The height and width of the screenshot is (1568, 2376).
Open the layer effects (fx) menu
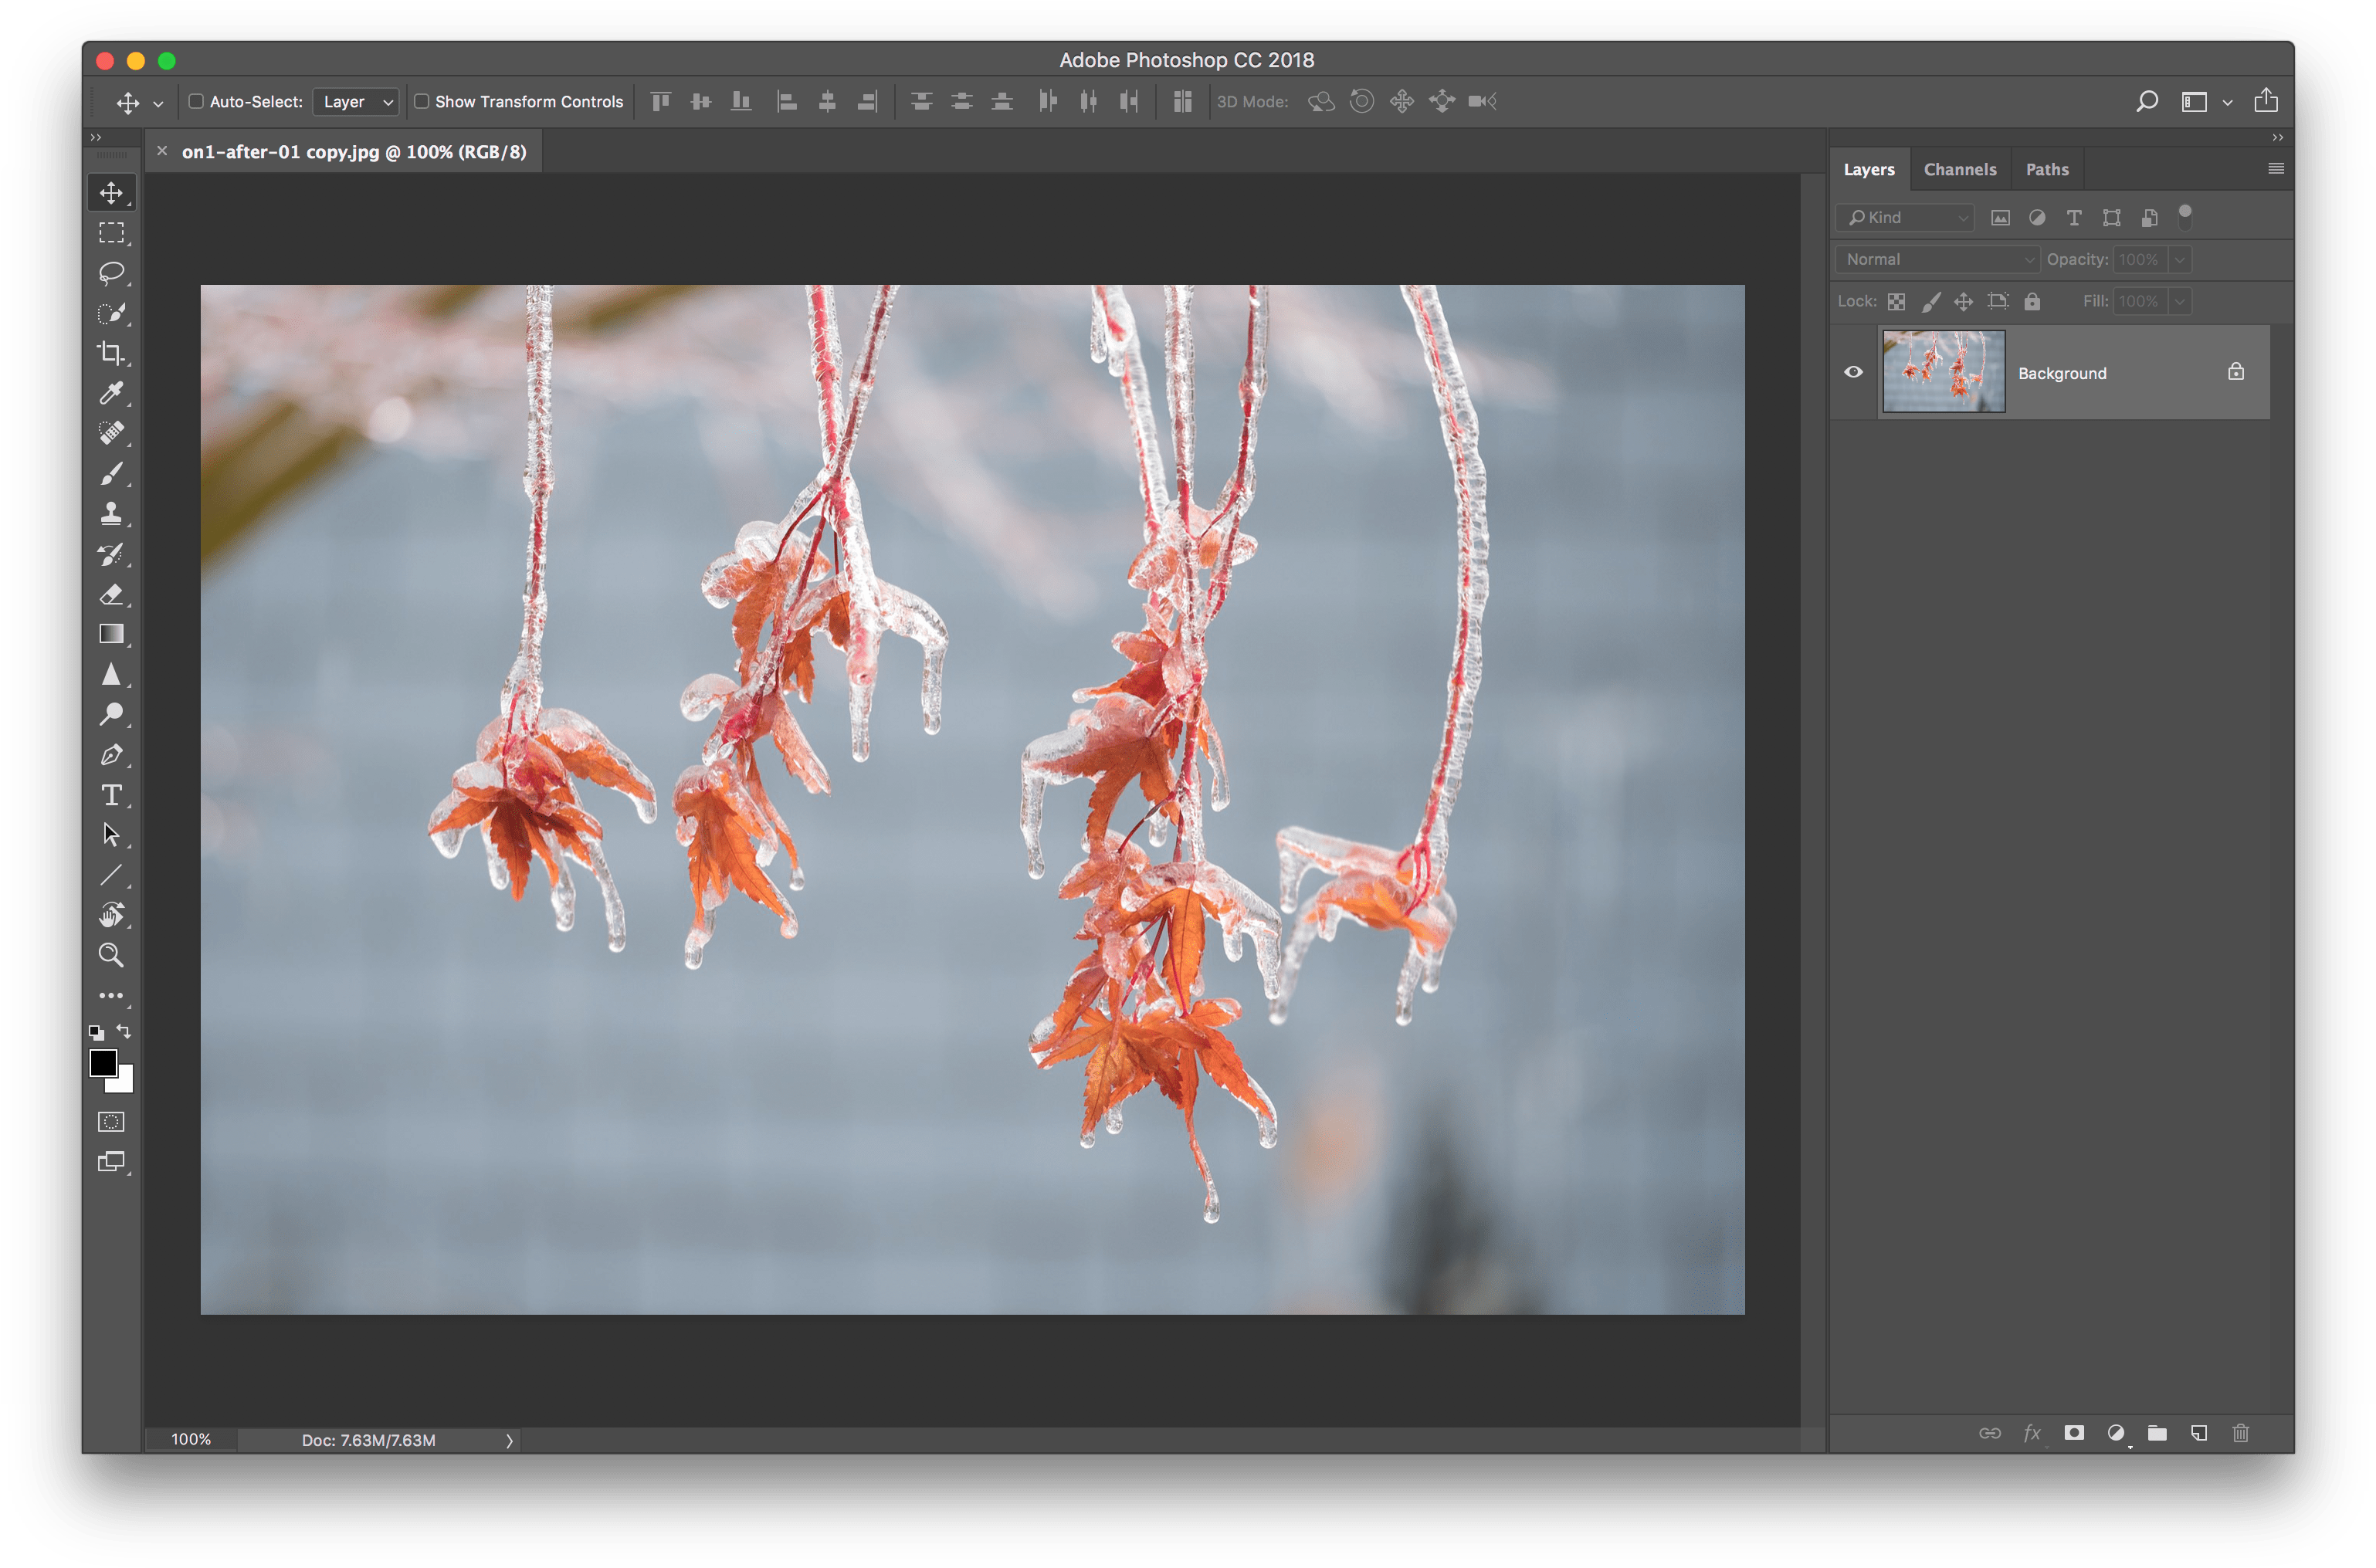point(2032,1433)
